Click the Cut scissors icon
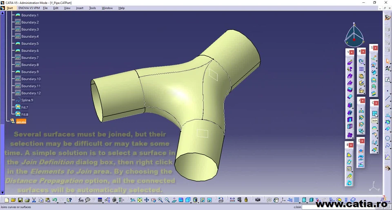This screenshot has width=392, height=210. [34, 200]
